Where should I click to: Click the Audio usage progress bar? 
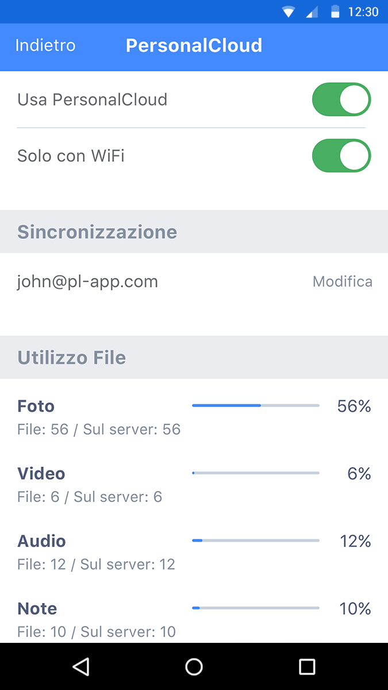pyautogui.click(x=255, y=540)
